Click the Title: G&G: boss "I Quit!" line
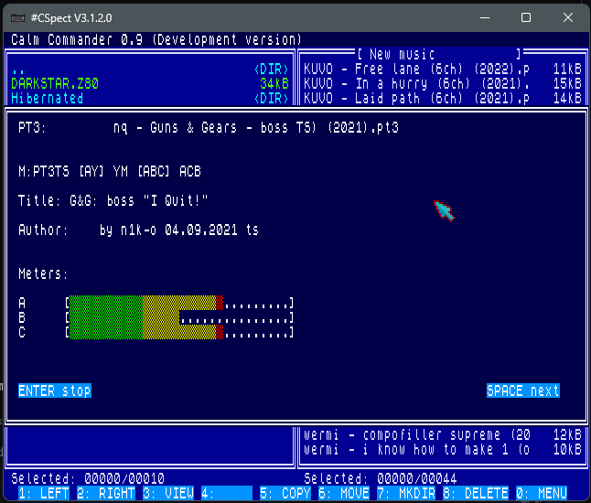 [x=113, y=201]
